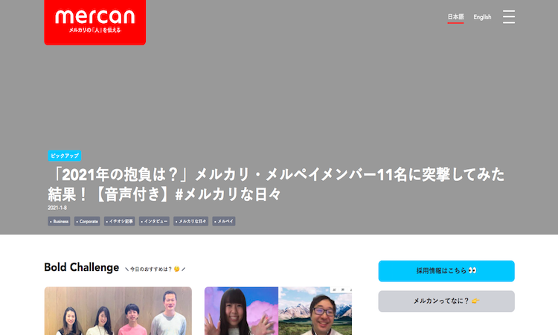
Task: Select the インタビュー tag
Action: click(154, 221)
